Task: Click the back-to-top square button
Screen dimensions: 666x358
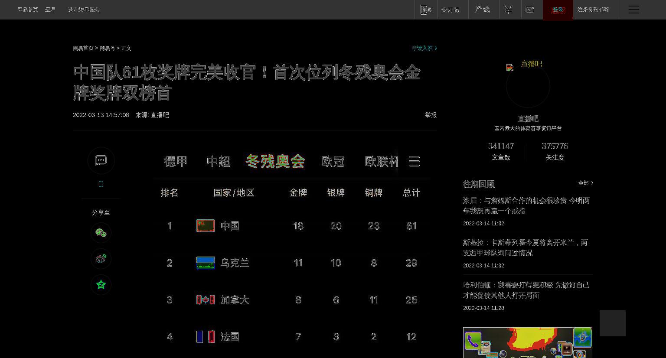Action: [613, 323]
